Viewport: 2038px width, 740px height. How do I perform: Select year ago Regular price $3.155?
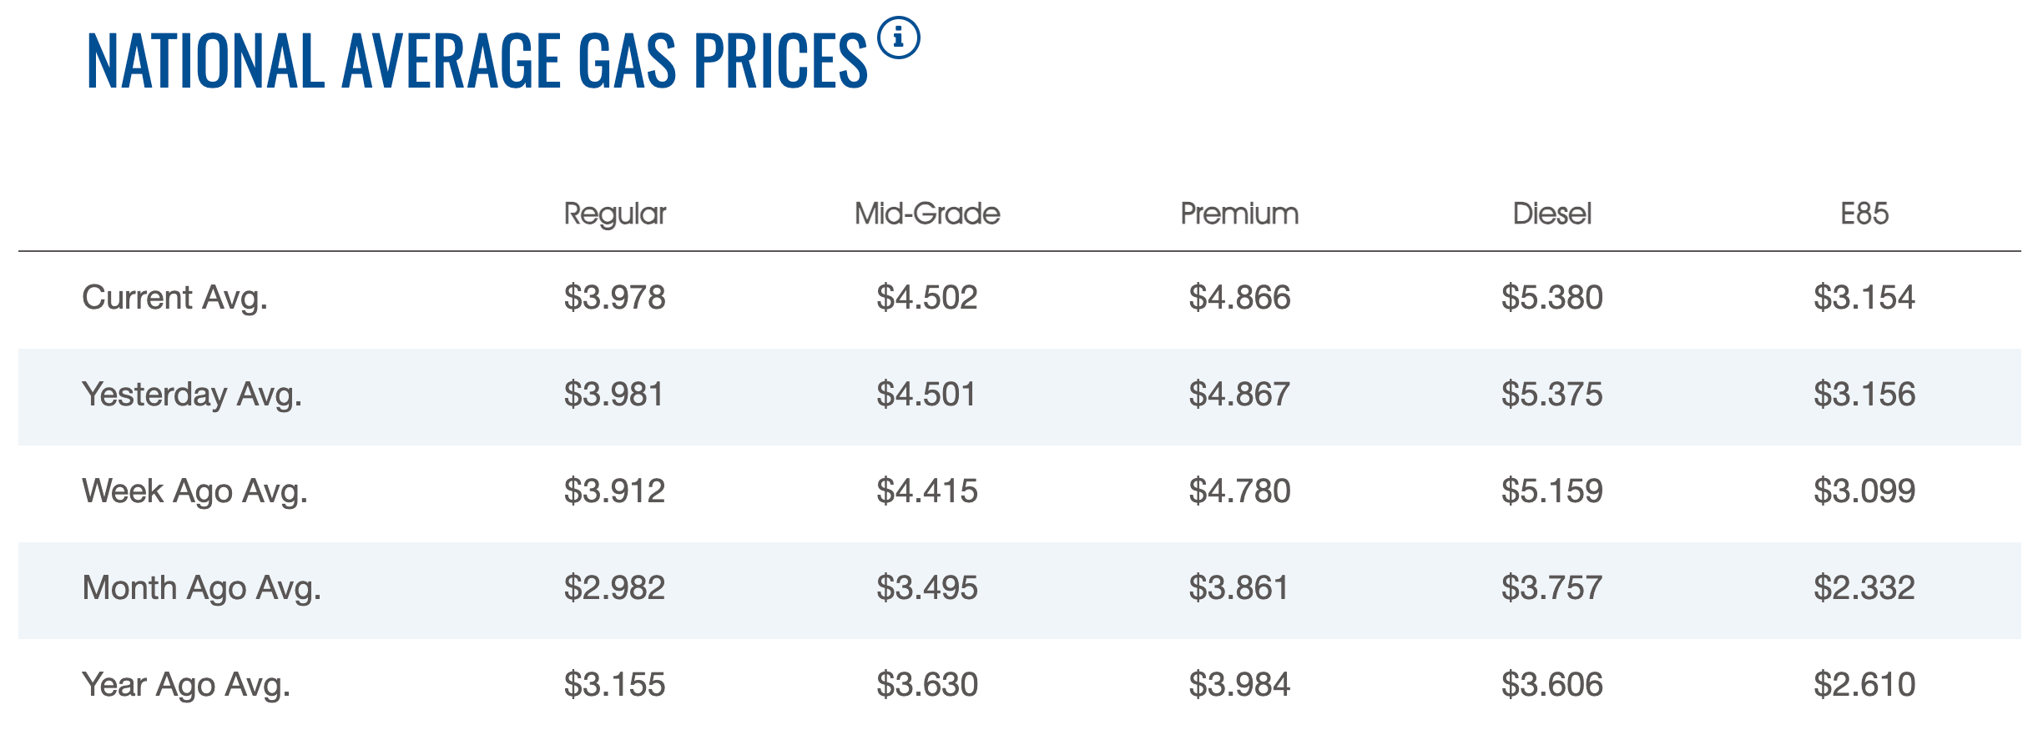tap(615, 685)
